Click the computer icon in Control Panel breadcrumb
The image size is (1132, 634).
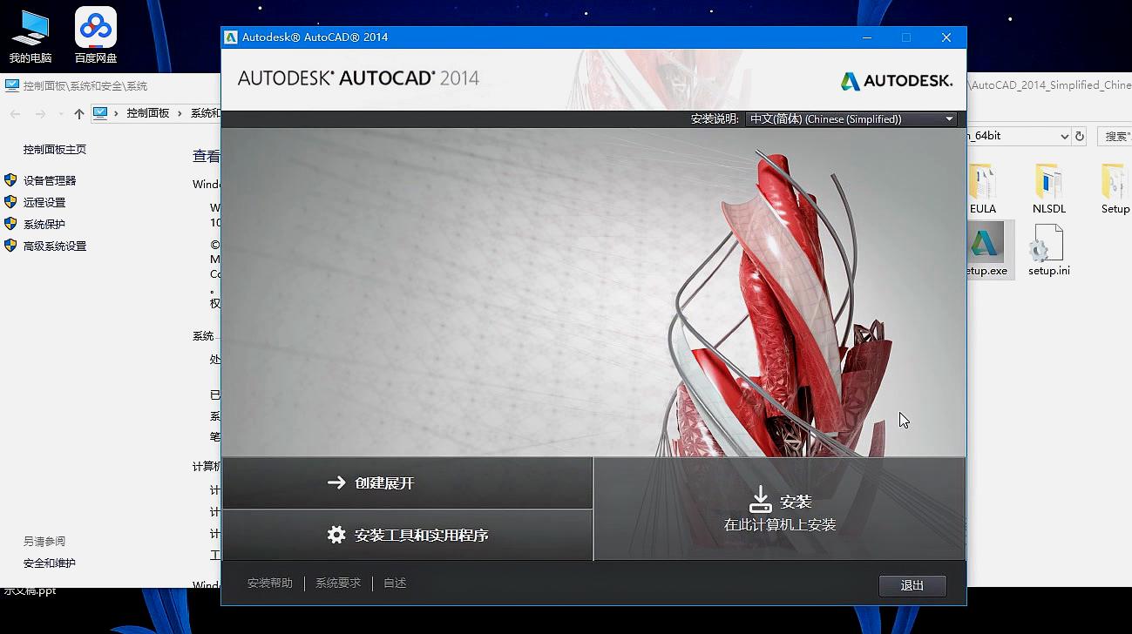pos(100,113)
